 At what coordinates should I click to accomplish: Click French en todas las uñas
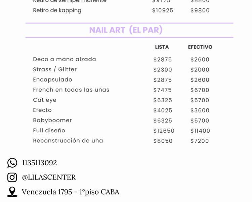point(71,90)
